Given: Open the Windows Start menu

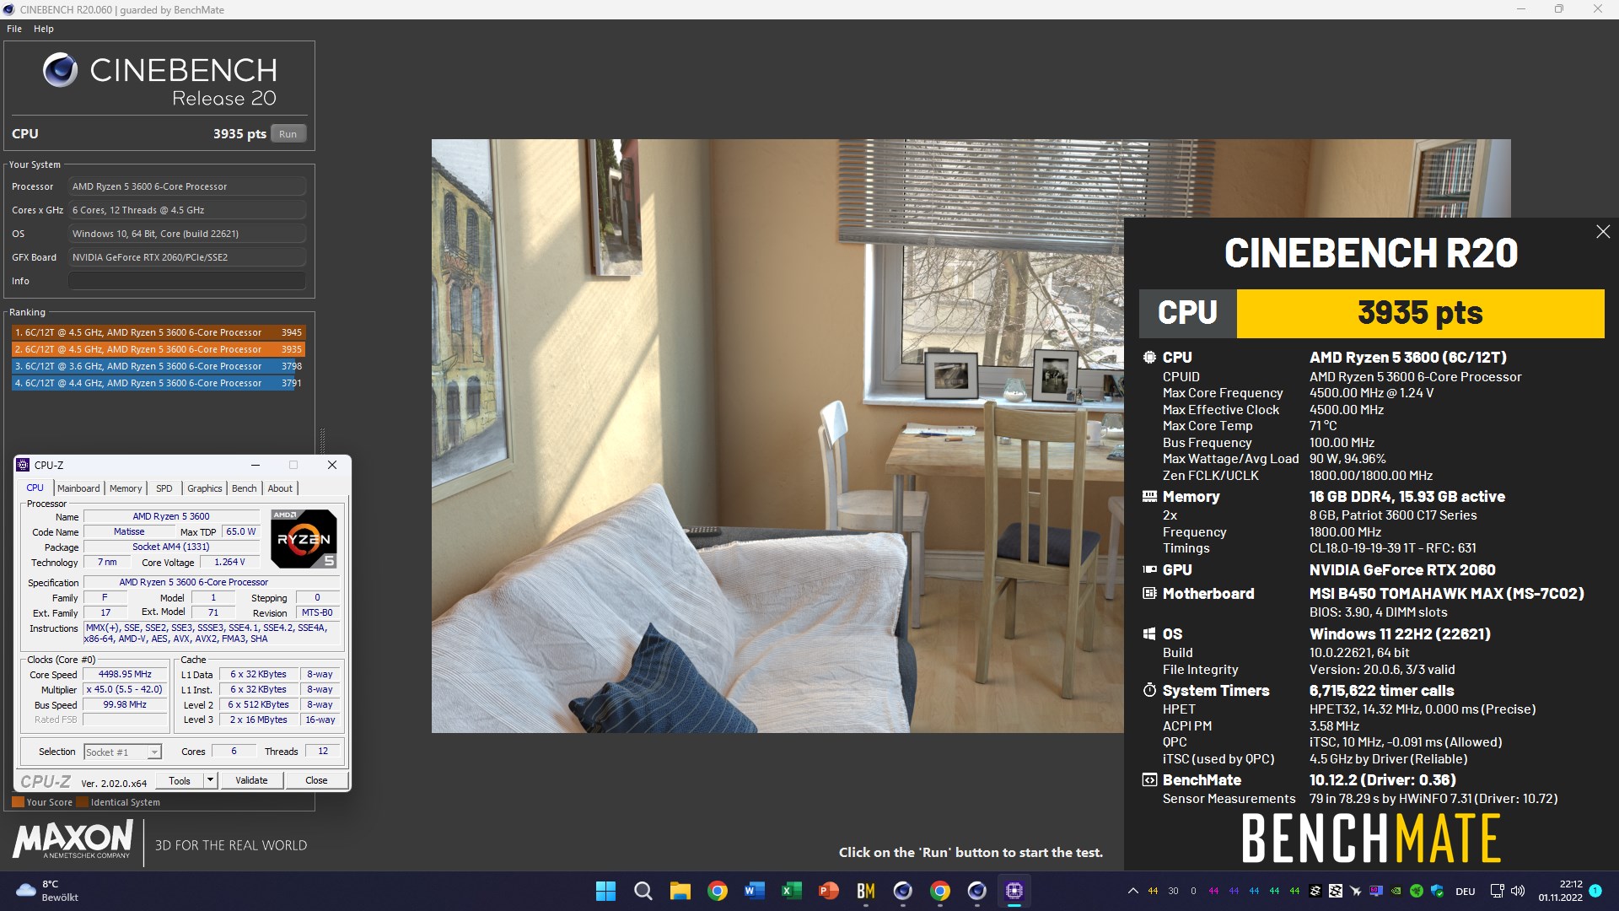Looking at the screenshot, I should pyautogui.click(x=605, y=891).
